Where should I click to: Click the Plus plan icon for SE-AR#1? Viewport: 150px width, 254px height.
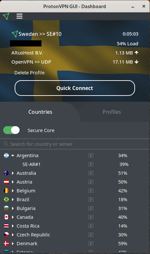coord(91,164)
